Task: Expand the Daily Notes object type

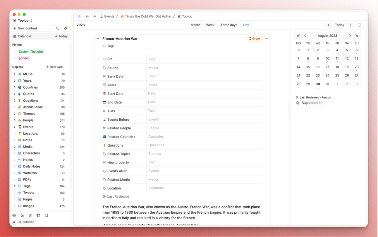Action: (15, 166)
